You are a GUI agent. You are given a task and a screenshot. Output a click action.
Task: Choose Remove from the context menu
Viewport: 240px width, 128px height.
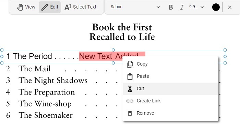point(170,113)
